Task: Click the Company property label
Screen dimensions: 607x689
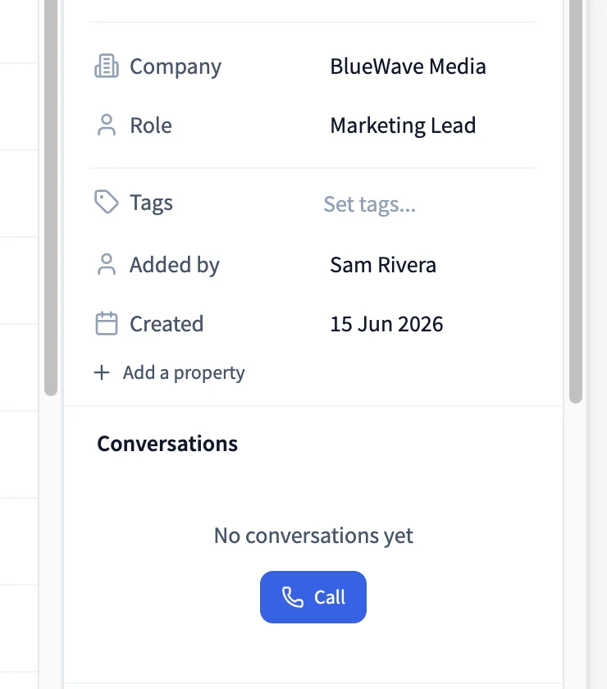Action: point(176,66)
